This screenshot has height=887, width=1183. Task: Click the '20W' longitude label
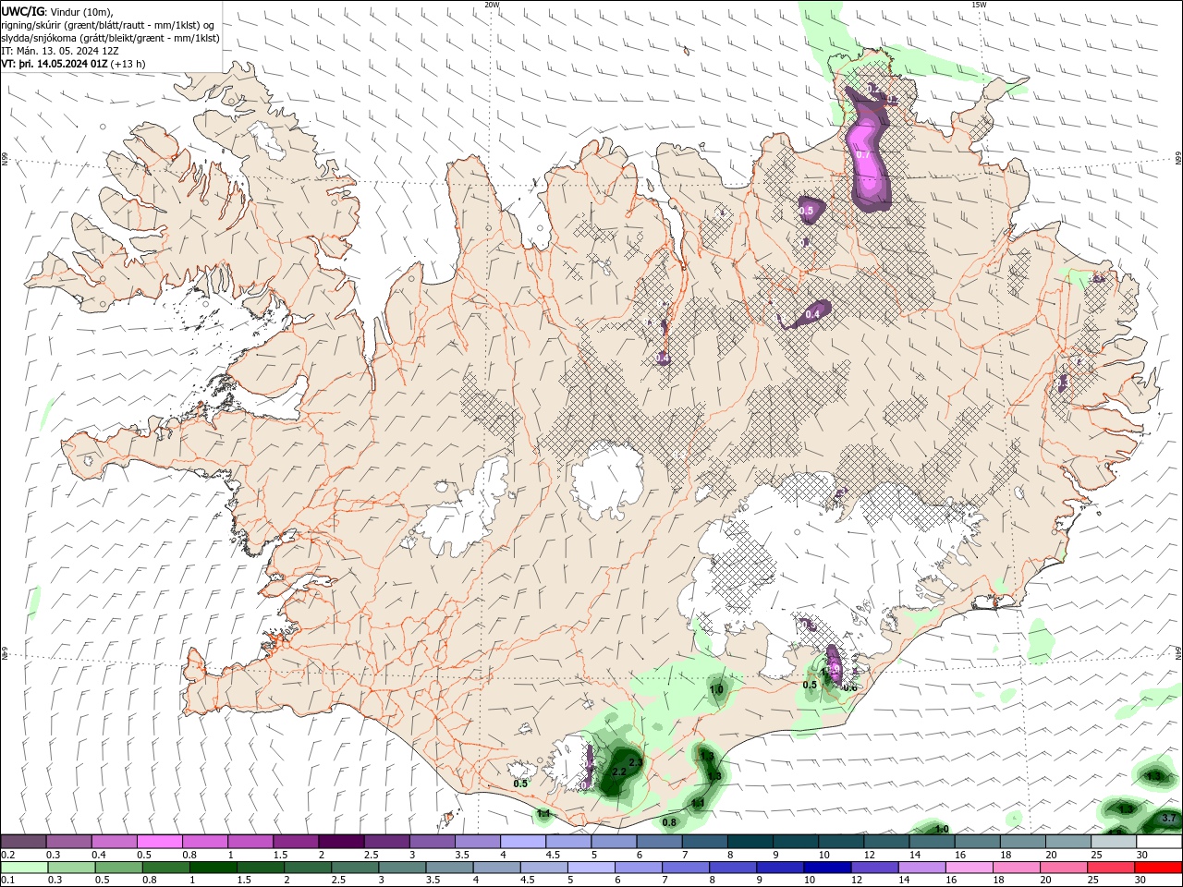pyautogui.click(x=492, y=5)
